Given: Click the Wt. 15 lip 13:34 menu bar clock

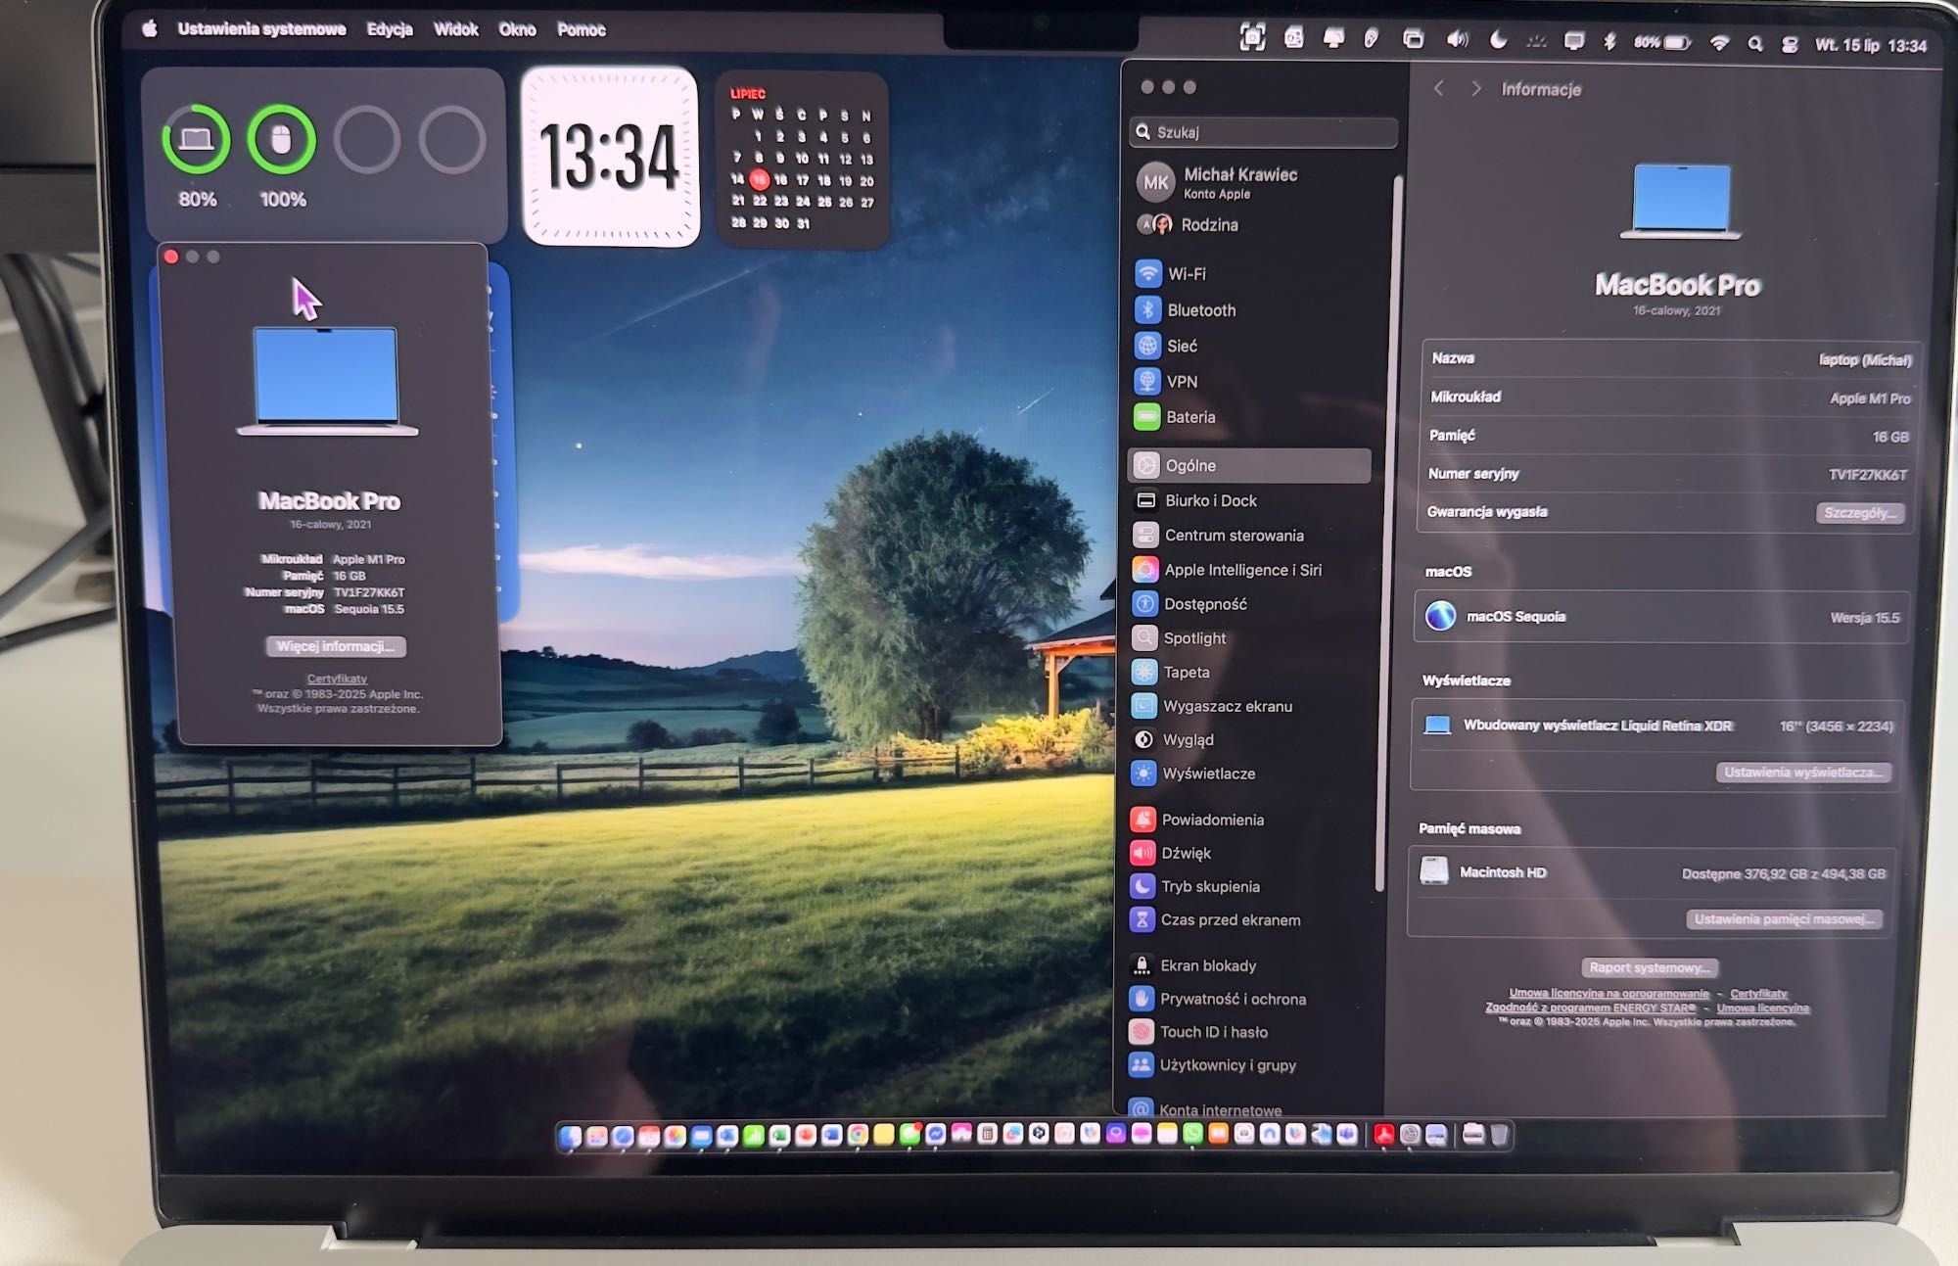Looking at the screenshot, I should (x=1871, y=45).
